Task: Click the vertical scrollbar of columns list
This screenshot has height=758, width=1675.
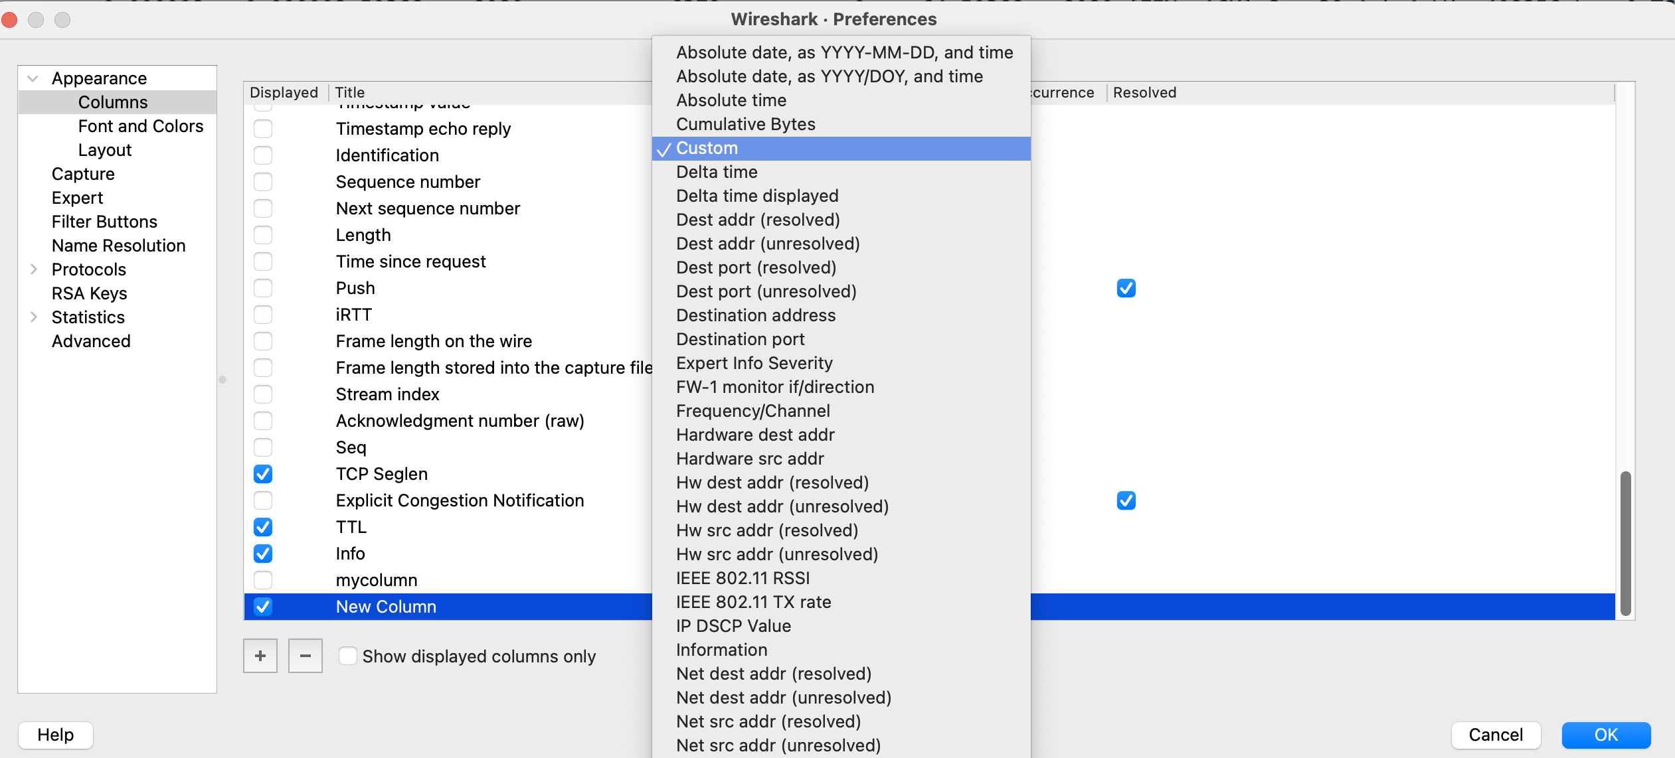Action: [x=1625, y=543]
